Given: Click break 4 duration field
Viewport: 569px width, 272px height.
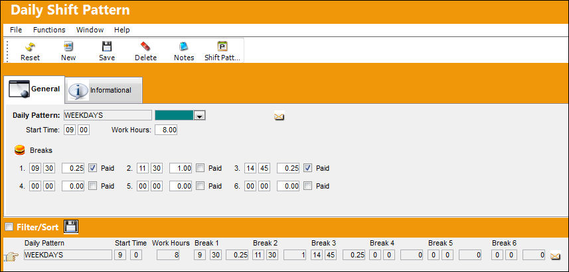Looking at the screenshot, I should 73,186.
